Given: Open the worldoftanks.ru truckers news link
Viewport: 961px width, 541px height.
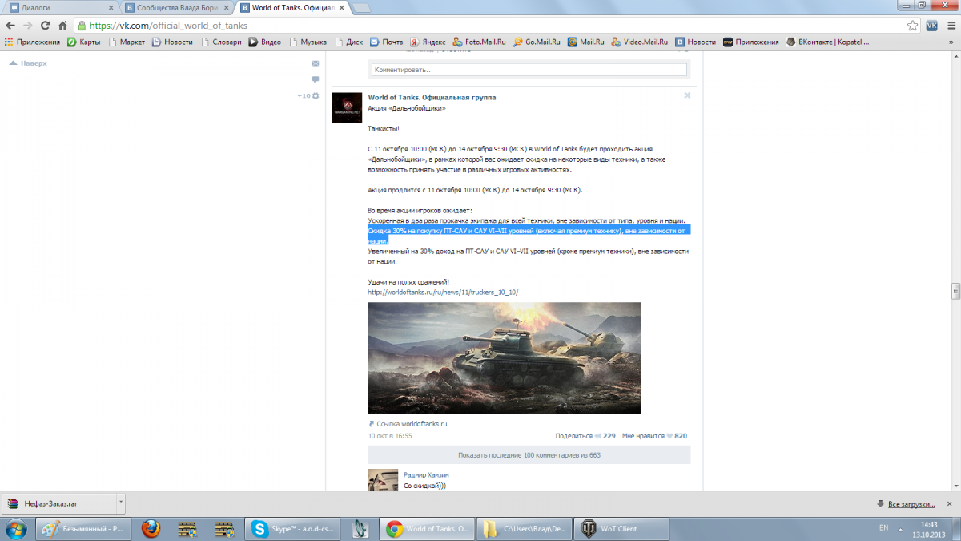Looking at the screenshot, I should click(443, 292).
